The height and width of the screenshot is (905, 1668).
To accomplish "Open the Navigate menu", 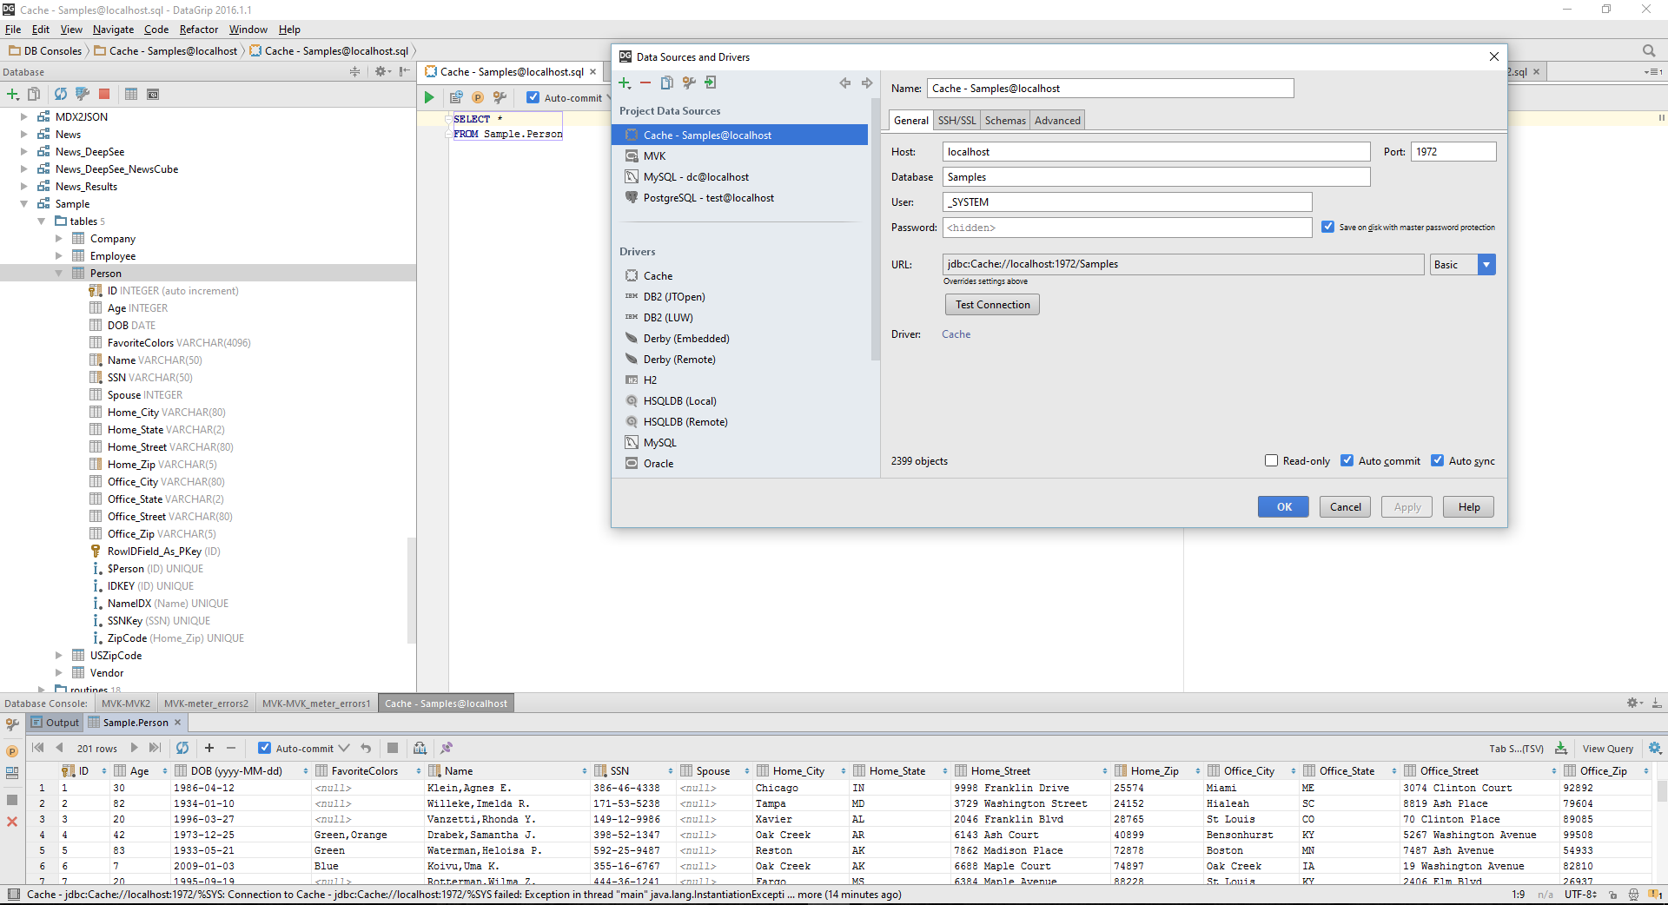I will [113, 29].
